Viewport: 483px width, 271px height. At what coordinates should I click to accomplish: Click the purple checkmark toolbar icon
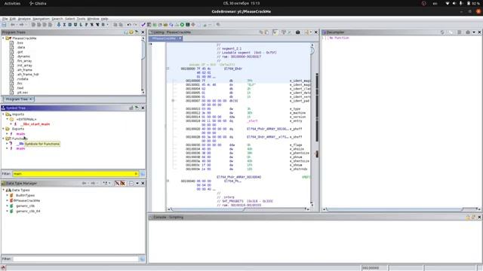point(143,25)
